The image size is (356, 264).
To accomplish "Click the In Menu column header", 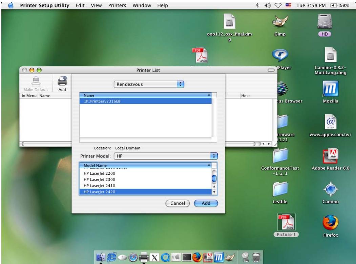I will 29,96.
